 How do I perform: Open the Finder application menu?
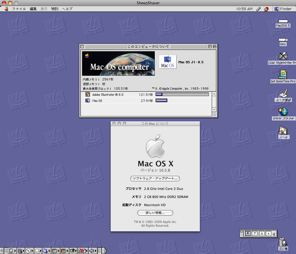pyautogui.click(x=283, y=9)
